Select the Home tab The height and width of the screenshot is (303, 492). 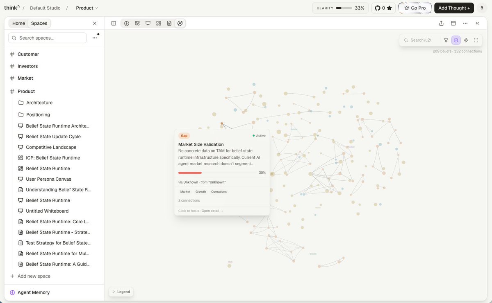point(18,23)
